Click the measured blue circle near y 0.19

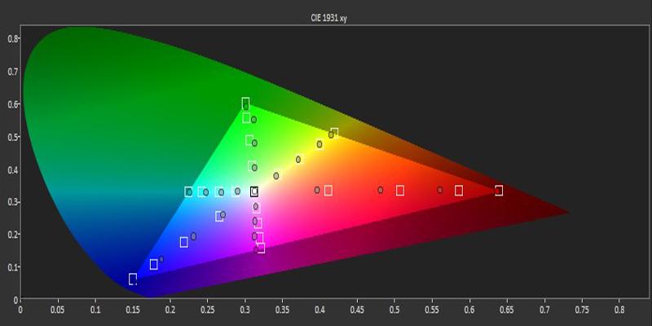point(193,236)
